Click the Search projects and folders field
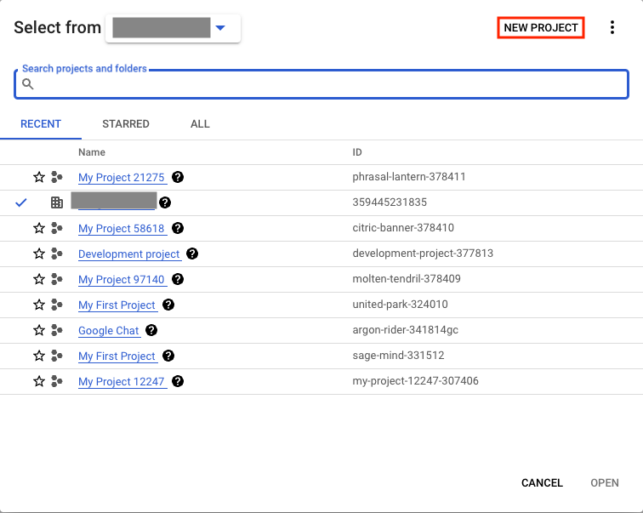The height and width of the screenshot is (513, 643). pos(332,84)
